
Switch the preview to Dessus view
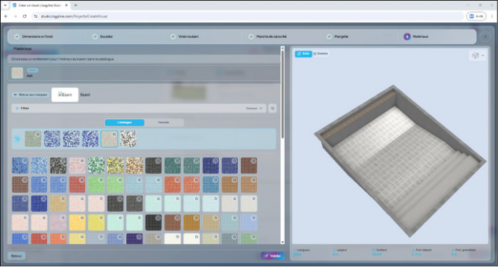(x=321, y=54)
